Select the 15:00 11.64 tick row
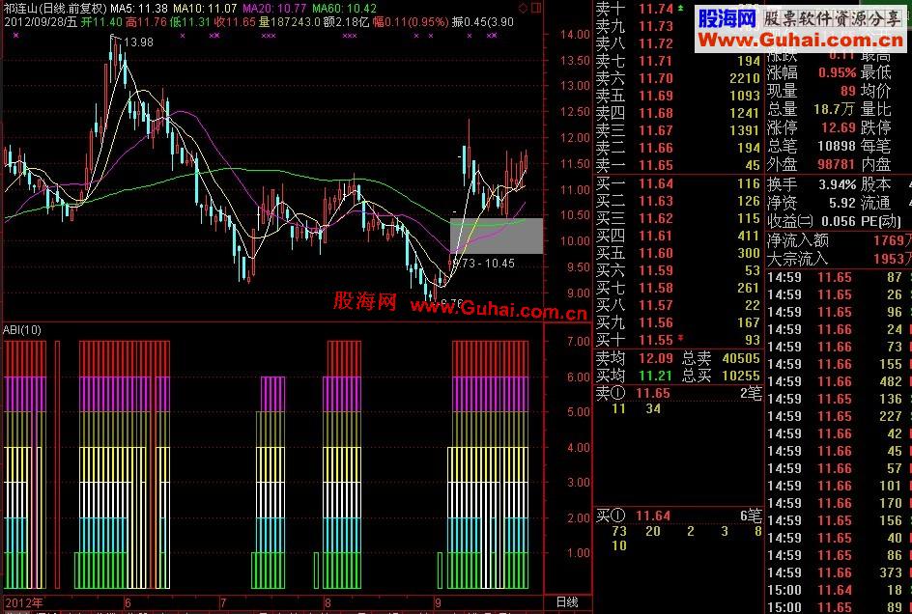Screen dimensions: 912x614 [x=839, y=590]
